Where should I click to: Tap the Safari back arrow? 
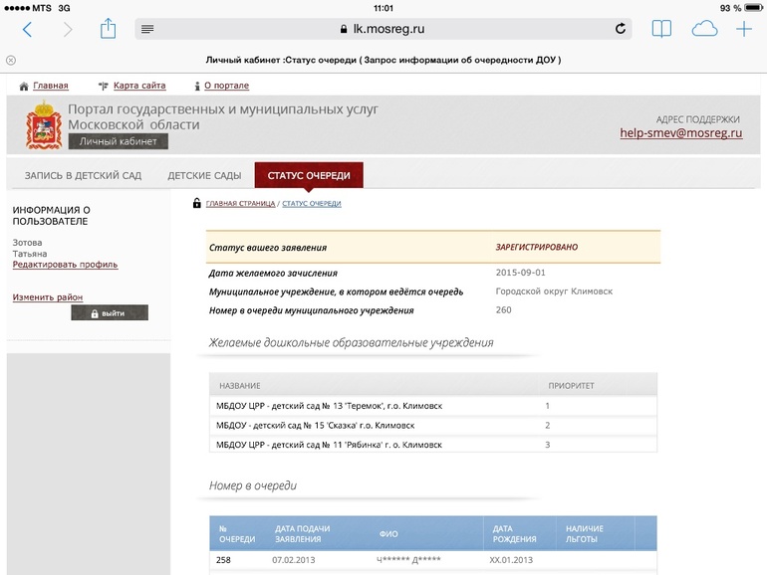pos(27,30)
